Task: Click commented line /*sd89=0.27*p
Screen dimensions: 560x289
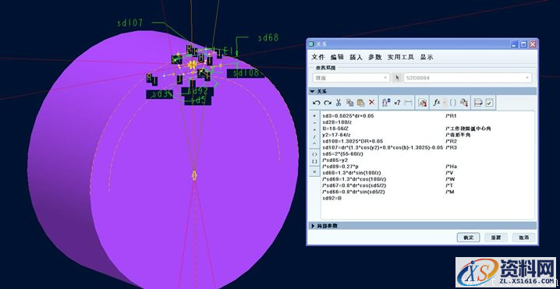Action: 341,167
